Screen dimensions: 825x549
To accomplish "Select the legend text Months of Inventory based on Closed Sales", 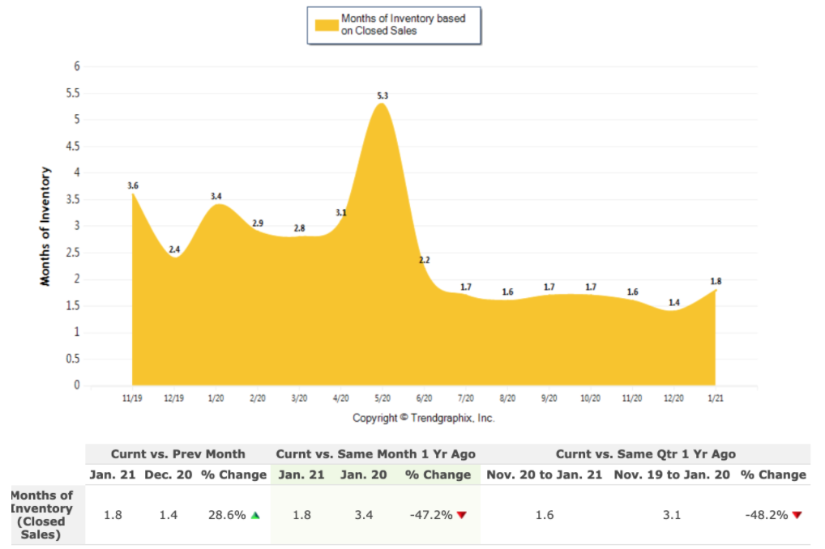I will (403, 25).
